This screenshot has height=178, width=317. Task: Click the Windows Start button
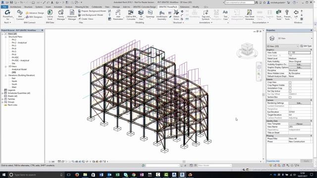4,175
